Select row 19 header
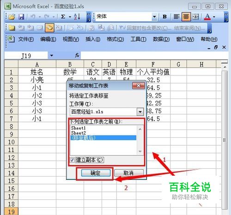The height and width of the screenshot is (215, 231). 12,212
